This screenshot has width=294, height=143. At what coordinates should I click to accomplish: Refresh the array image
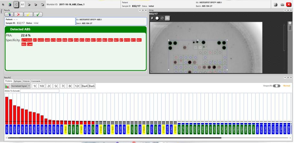tap(162, 18)
